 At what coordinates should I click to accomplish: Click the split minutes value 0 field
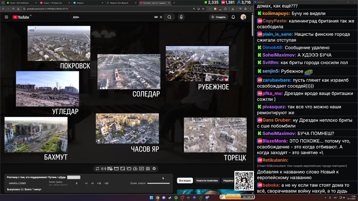[77, 183]
